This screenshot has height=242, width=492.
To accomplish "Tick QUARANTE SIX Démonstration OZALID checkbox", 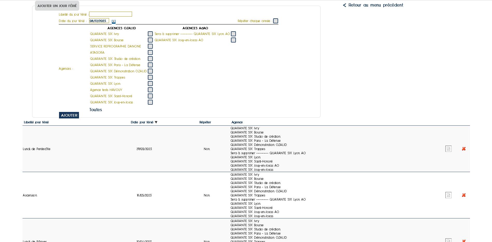I will (150, 71).
